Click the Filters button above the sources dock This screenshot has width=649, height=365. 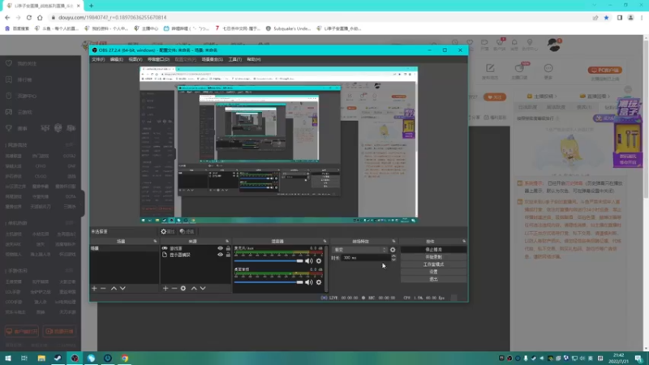click(x=187, y=231)
